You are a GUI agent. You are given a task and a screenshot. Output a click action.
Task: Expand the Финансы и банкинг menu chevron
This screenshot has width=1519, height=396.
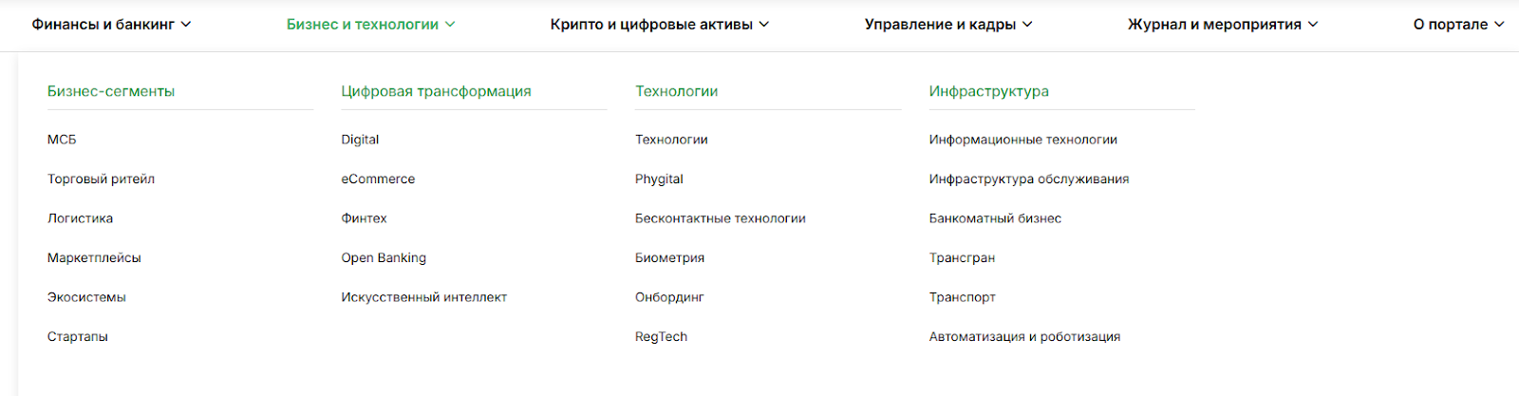point(186,25)
